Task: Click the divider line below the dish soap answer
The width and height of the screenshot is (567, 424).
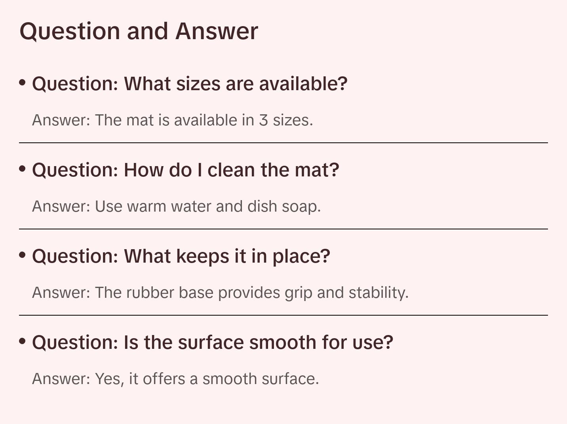Action: pos(283,229)
